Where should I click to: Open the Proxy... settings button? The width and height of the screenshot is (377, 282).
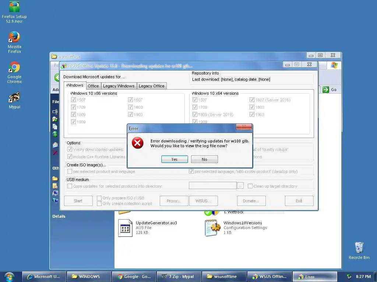pos(174,201)
